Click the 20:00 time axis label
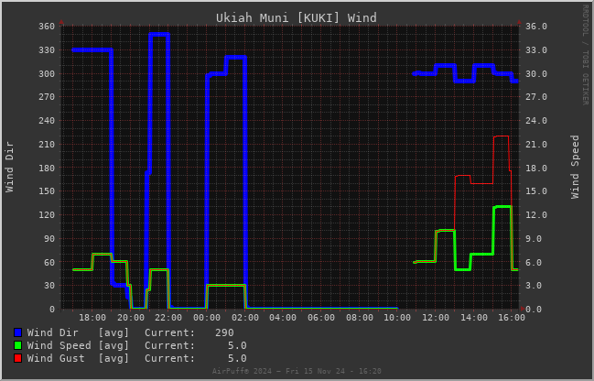Image resolution: width=594 pixels, height=381 pixels. tap(131, 317)
